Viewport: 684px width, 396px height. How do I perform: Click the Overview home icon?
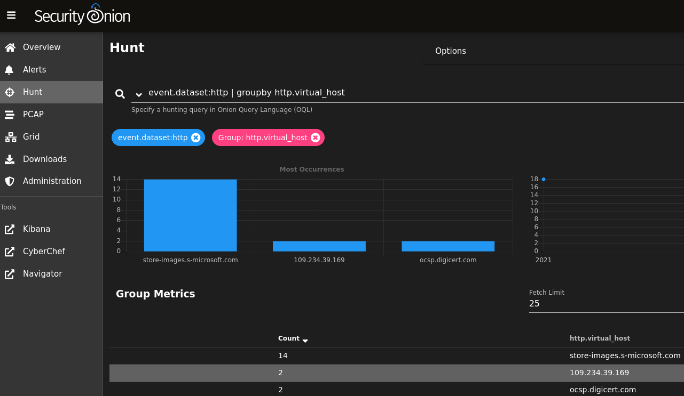click(10, 47)
